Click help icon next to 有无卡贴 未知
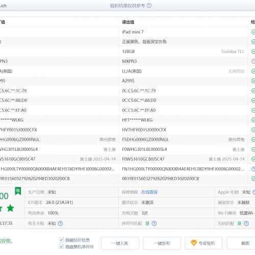This screenshot has width=255, height=255. 60,223
